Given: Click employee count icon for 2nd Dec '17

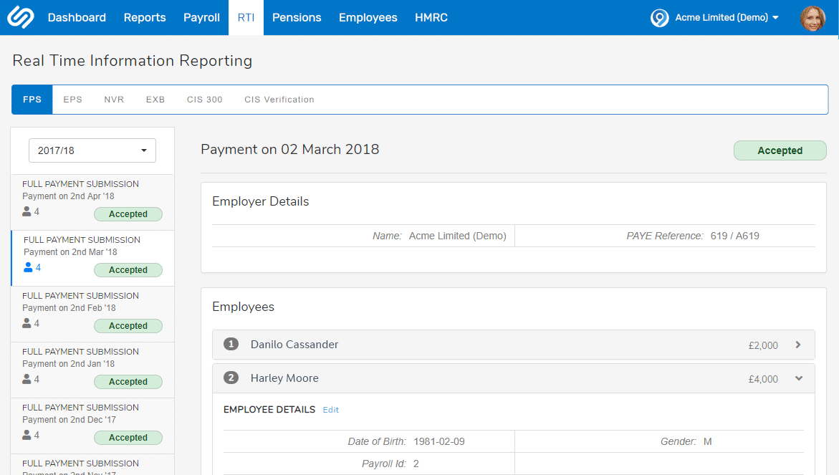Looking at the screenshot, I should click(x=27, y=435).
